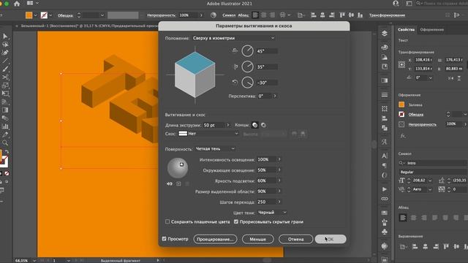Switch to the Appearance tab
468x263 pixels.
[x=432, y=29]
